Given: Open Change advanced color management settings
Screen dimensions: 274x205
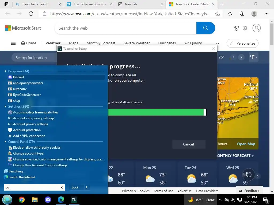Looking at the screenshot, I should pyautogui.click(x=56, y=159).
